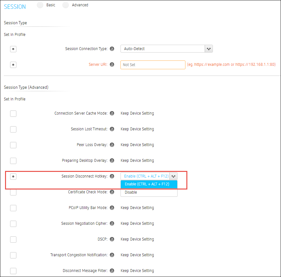Show help for Peer Loss Overlay
This screenshot has width=281, height=277.
(x=112, y=145)
